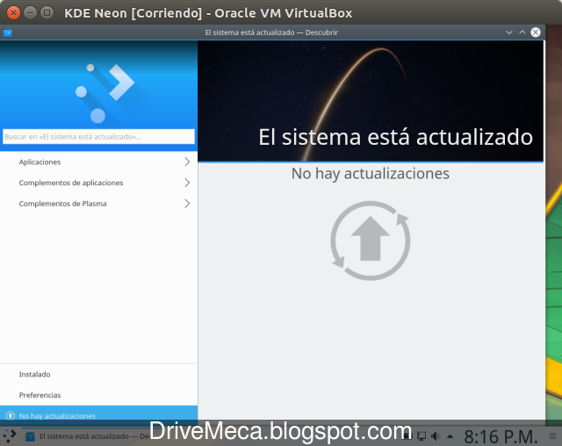Minimize the Descubrir window with down chevron

tap(509, 32)
